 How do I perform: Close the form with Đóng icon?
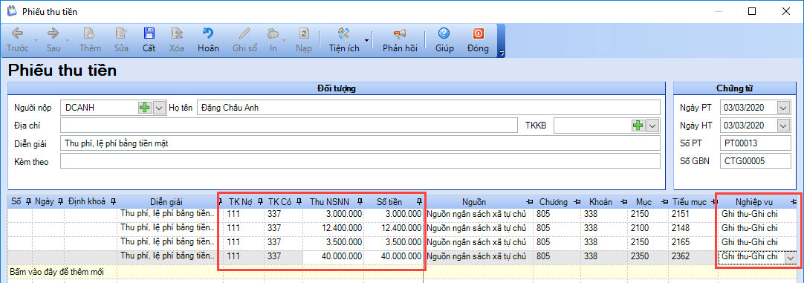coord(478,34)
